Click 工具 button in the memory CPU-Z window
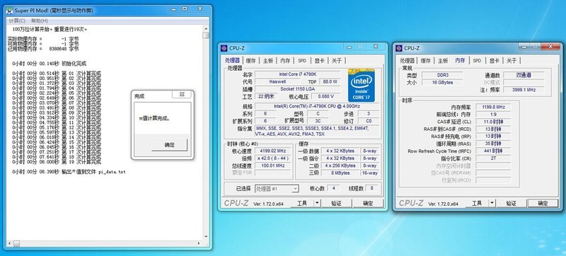This screenshot has height=256, width=566. coord(477,204)
